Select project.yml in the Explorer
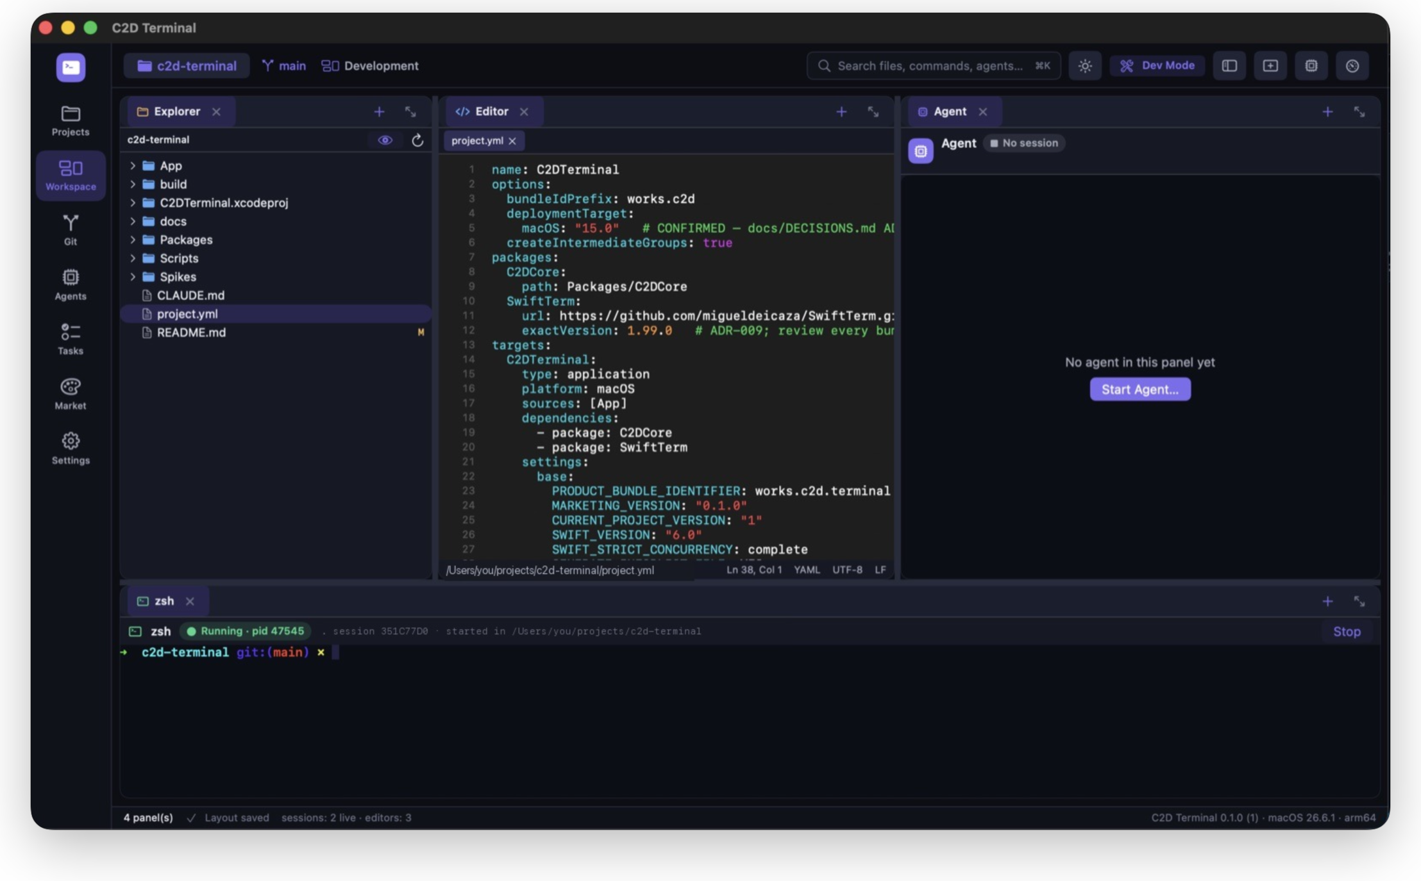Image resolution: width=1421 pixels, height=881 pixels. (x=276, y=314)
